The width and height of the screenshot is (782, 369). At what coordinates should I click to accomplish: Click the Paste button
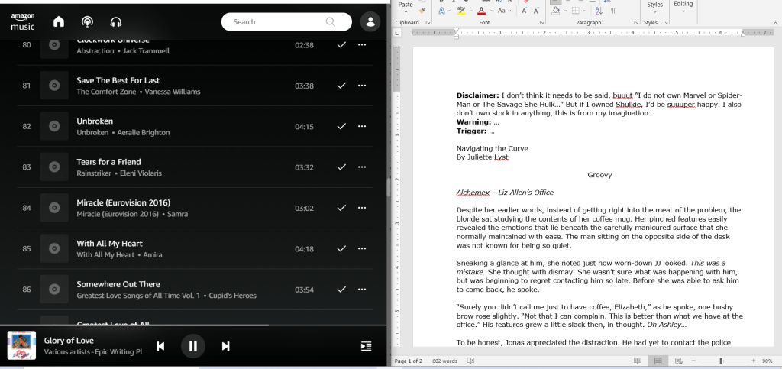406,5
